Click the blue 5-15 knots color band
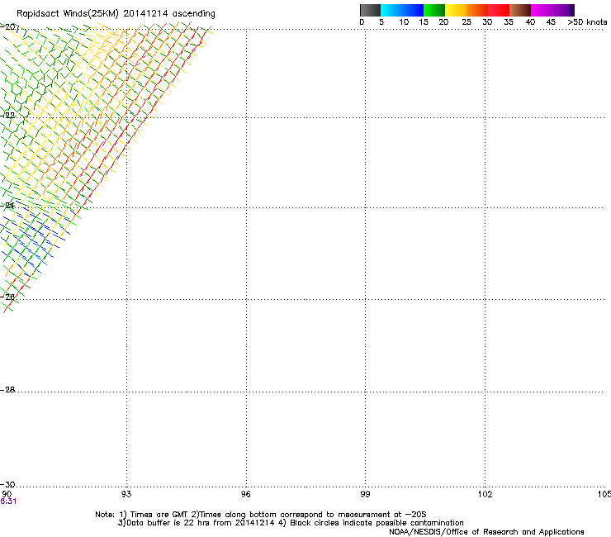Image resolution: width=611 pixels, height=537 pixels. tap(402, 10)
